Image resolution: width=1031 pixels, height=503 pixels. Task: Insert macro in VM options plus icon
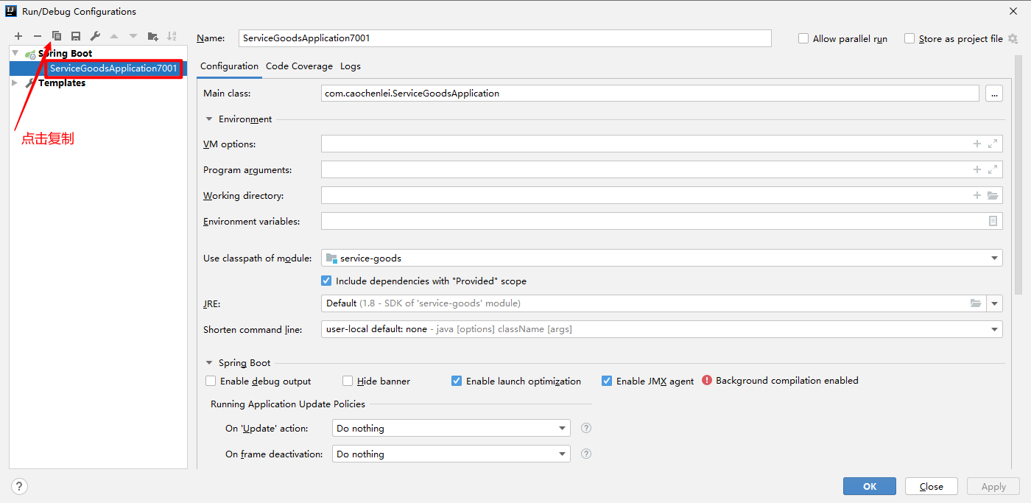[x=977, y=144]
